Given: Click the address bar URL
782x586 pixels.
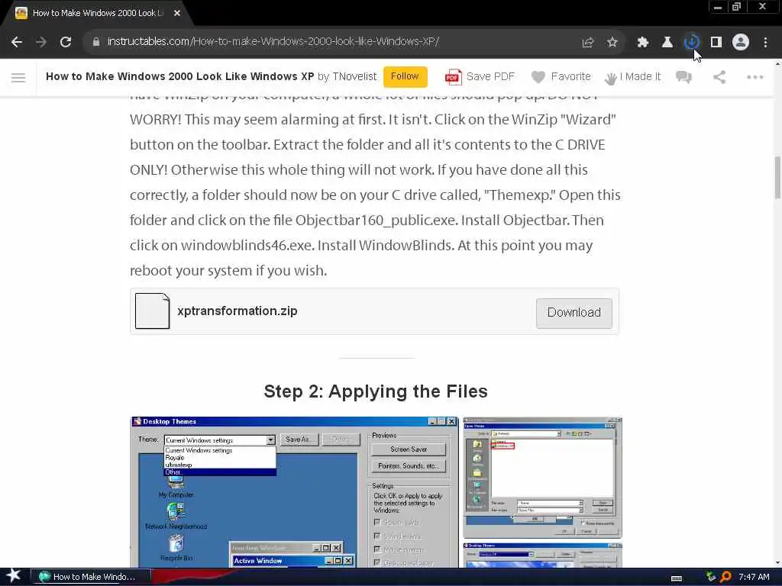Looking at the screenshot, I should pyautogui.click(x=273, y=41).
